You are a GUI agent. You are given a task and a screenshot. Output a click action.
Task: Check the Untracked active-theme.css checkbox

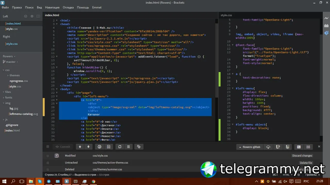click(x=48, y=163)
